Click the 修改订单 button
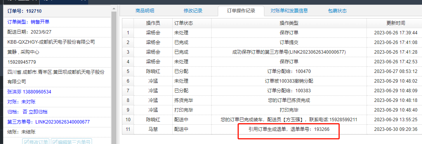The width and height of the screenshot is (422, 144). [36, 141]
